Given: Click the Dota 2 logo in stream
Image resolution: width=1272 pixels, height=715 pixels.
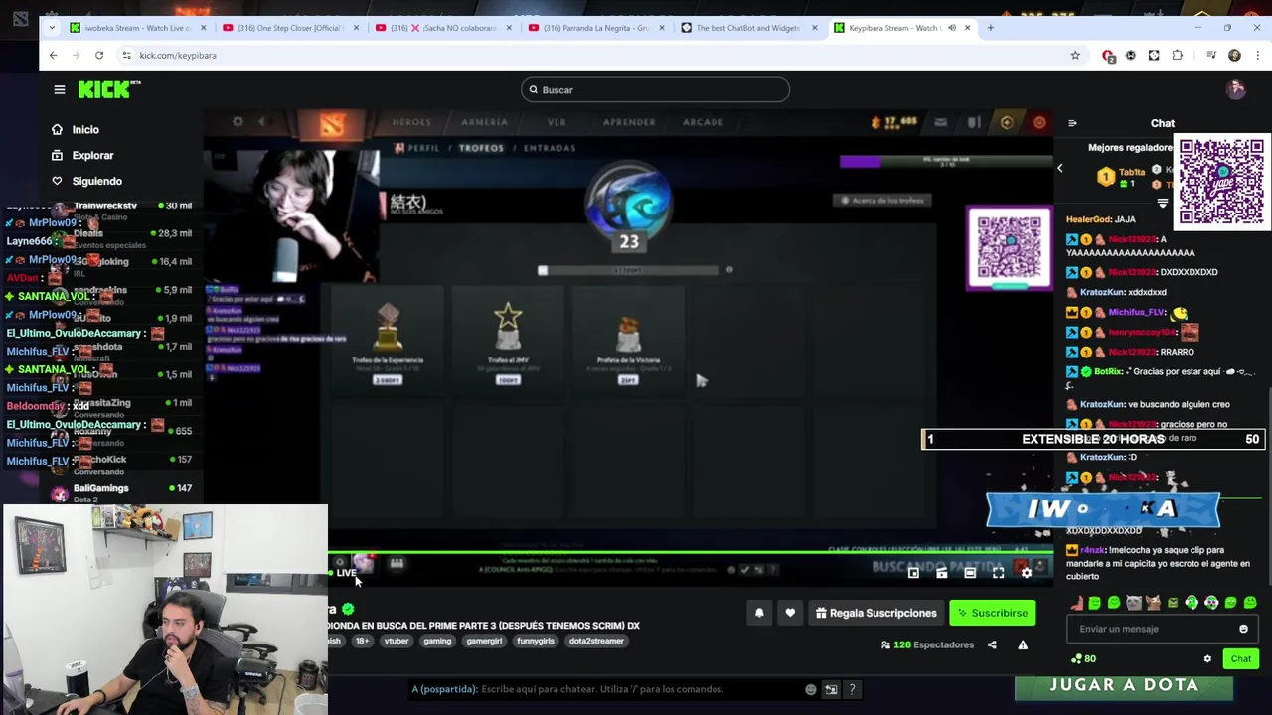Looking at the screenshot, I should click(x=332, y=124).
